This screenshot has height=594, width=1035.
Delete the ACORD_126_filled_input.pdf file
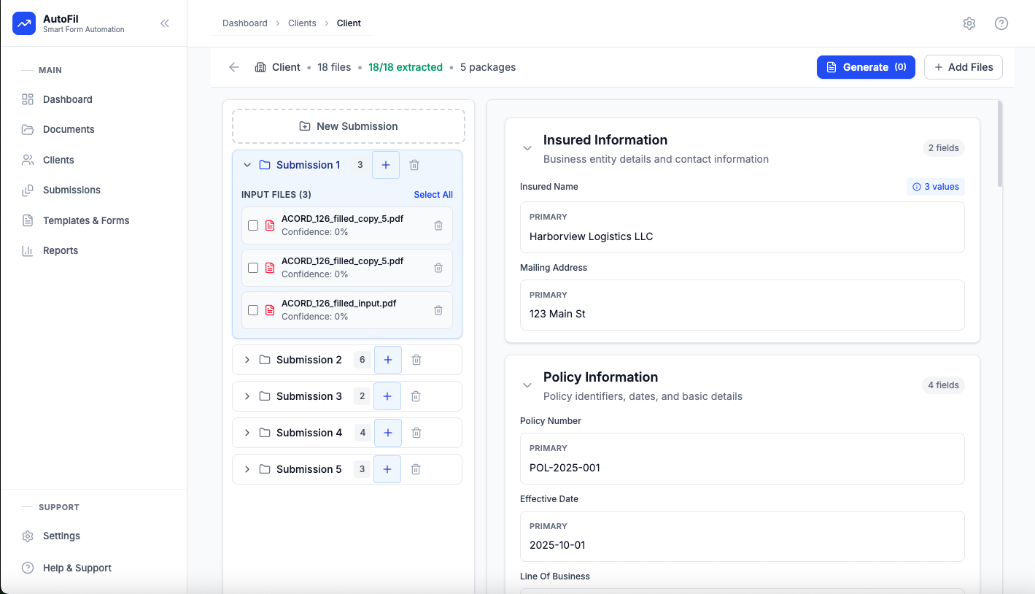tap(438, 309)
